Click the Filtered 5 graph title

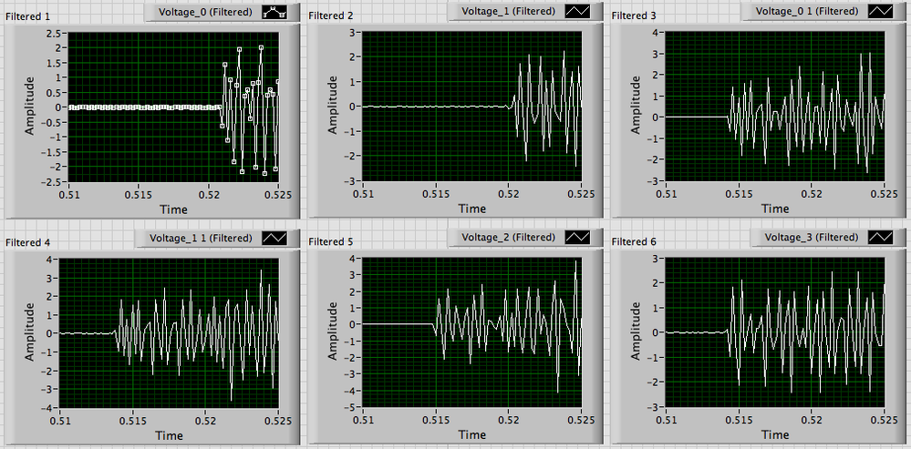(x=331, y=241)
